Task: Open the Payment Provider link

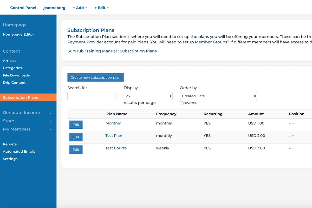Action: pyautogui.click(x=85, y=42)
